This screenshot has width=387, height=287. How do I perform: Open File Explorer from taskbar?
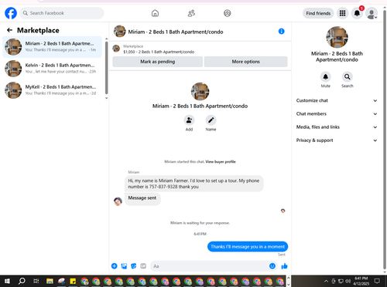(50, 281)
